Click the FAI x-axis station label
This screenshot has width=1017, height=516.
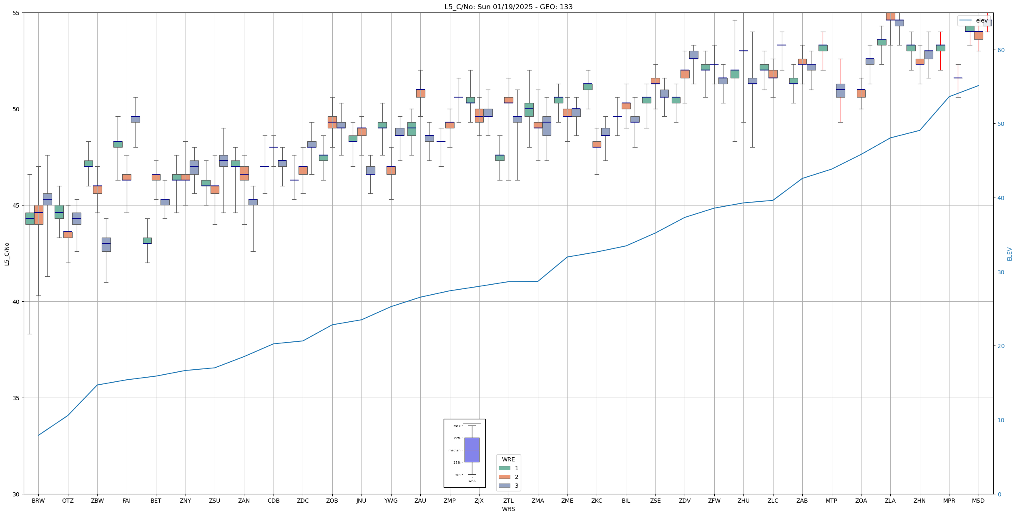click(x=127, y=501)
